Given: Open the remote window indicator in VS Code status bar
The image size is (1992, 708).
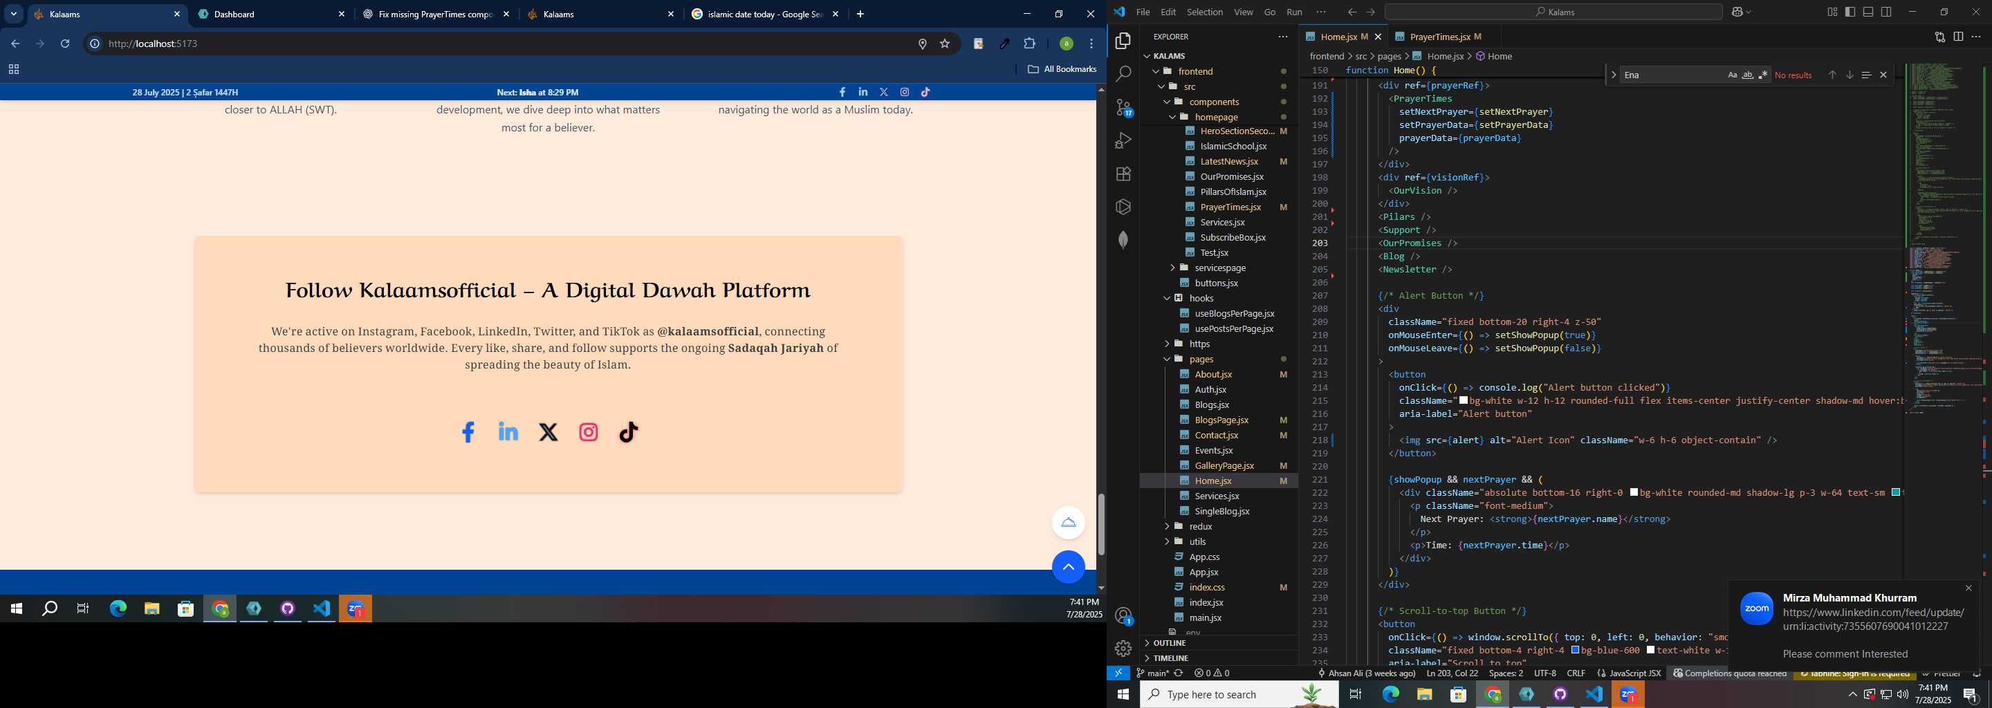Looking at the screenshot, I should click(x=1118, y=673).
